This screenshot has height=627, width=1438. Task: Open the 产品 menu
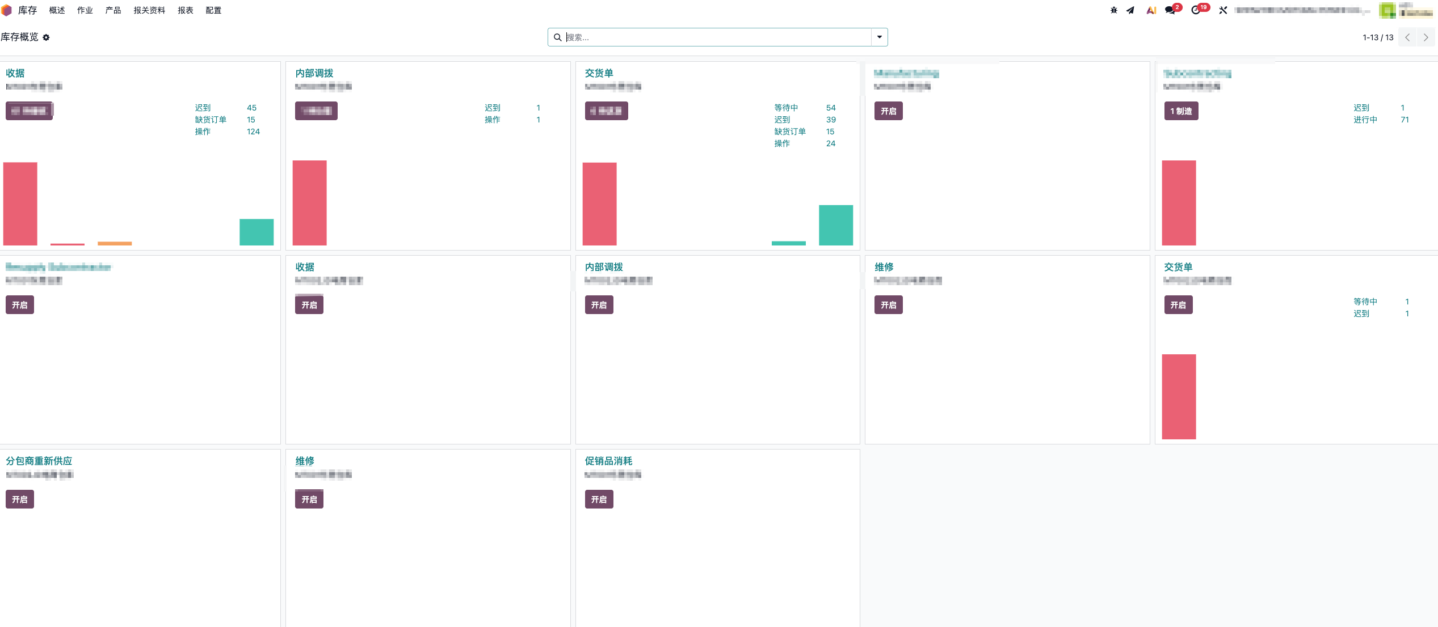click(x=113, y=10)
